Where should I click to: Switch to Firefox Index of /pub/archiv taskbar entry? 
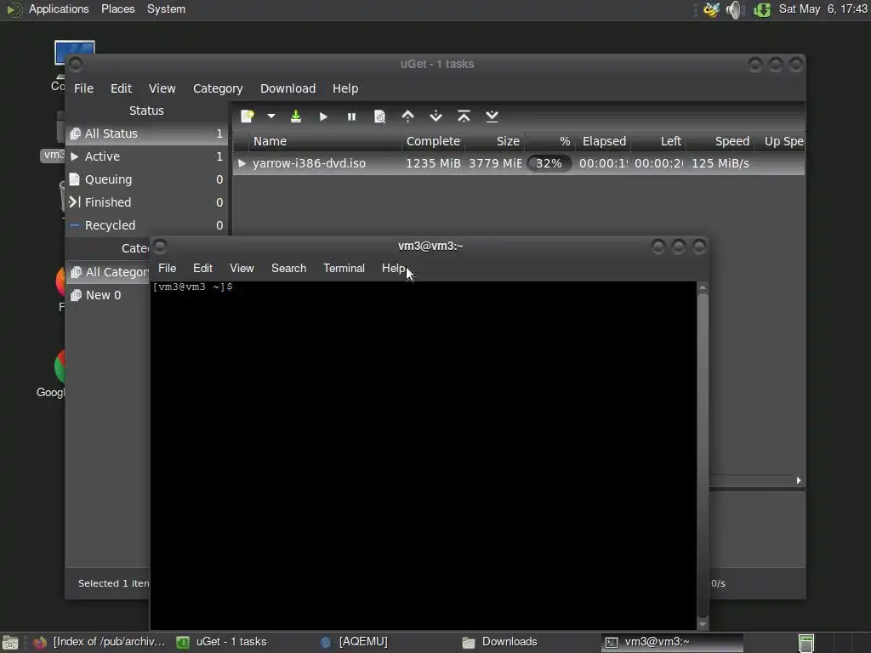tap(100, 642)
